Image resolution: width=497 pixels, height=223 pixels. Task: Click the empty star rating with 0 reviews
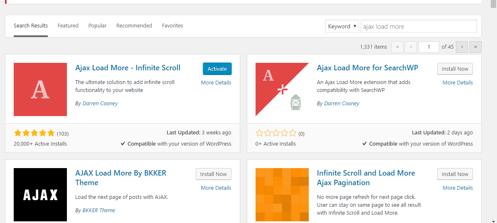tap(276, 133)
